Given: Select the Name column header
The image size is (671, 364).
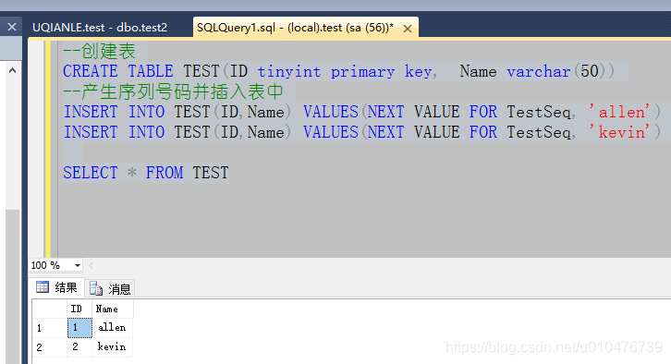Looking at the screenshot, I should click(x=112, y=309).
